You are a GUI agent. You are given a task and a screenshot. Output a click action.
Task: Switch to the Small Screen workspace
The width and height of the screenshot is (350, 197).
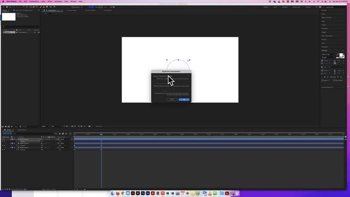point(296,7)
